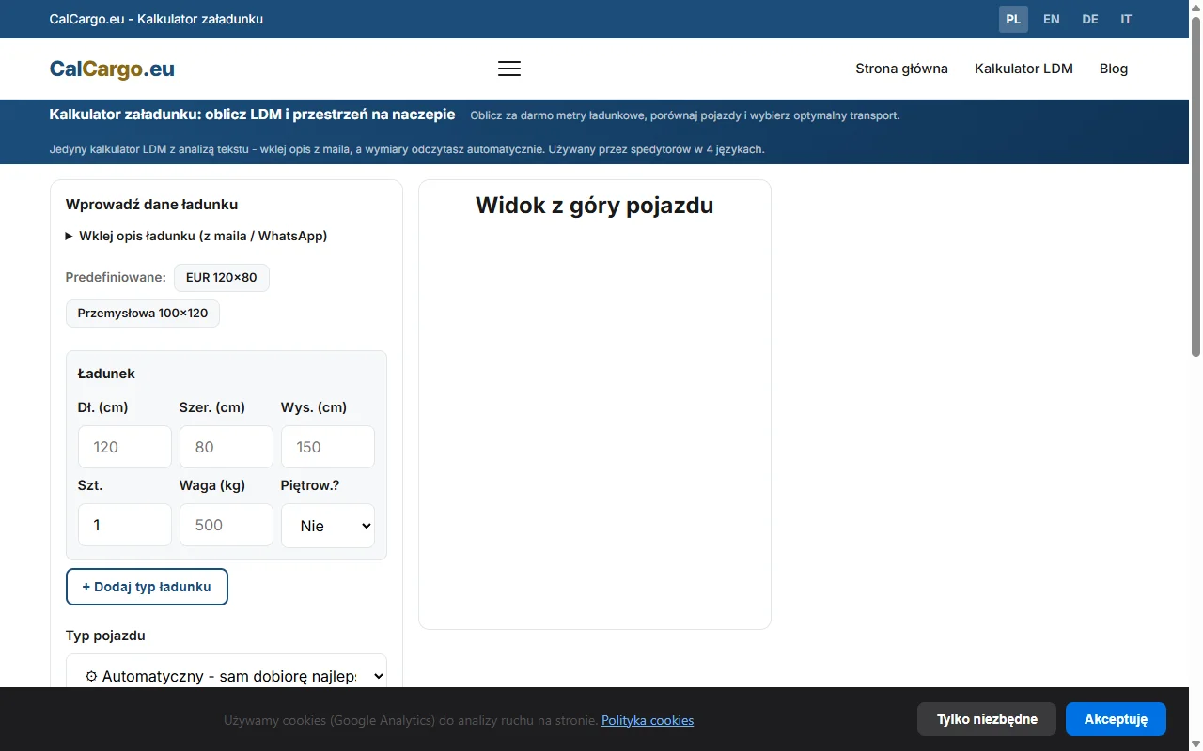Go to the Blog section
This screenshot has width=1203, height=751.
(1113, 69)
